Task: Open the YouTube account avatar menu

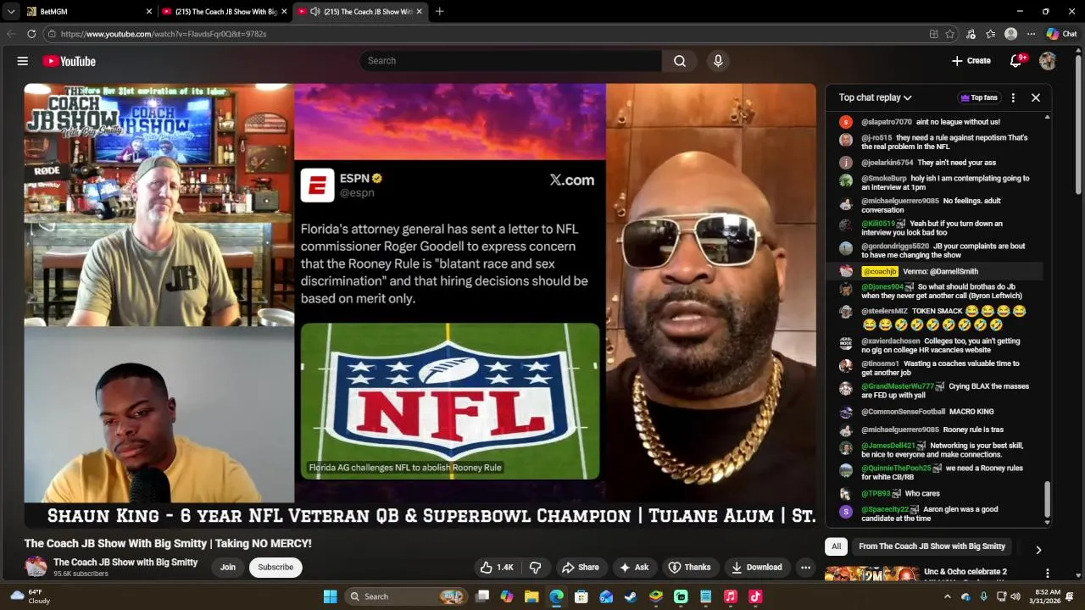Action: 1048,61
